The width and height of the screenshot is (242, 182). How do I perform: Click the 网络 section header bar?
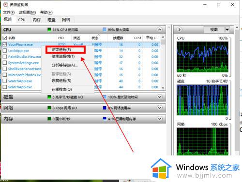tap(83, 108)
